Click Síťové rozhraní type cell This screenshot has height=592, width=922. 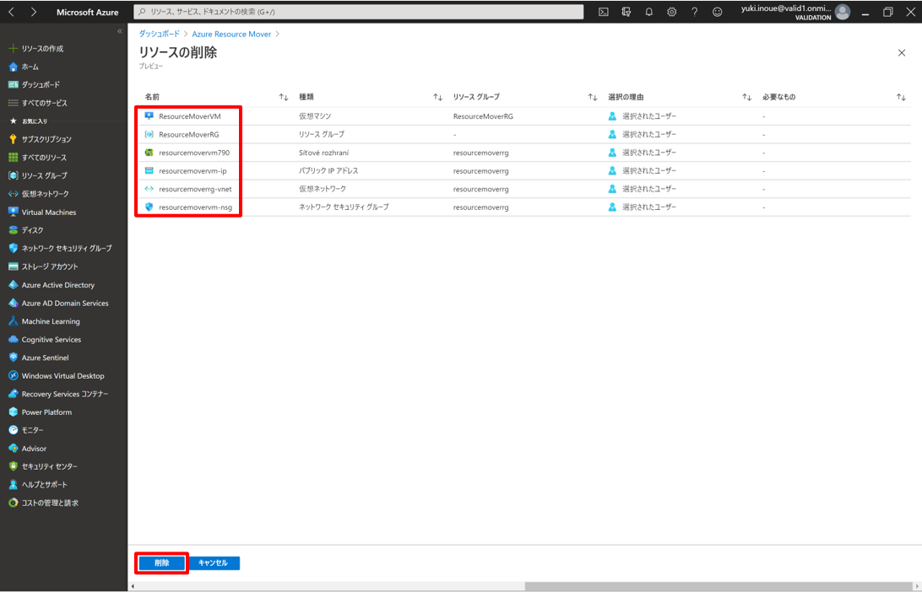pos(323,153)
